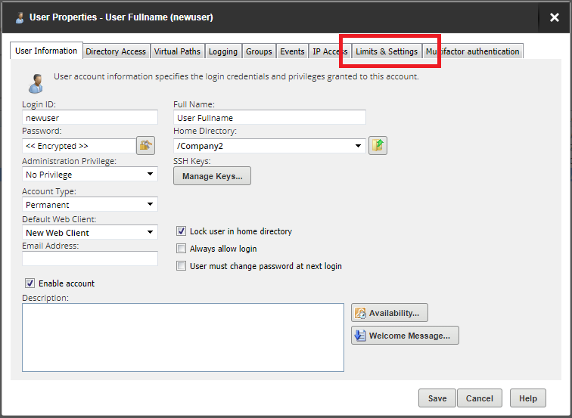Expand the Default Web Client dropdown
This screenshot has width=572, height=418.
tap(90, 233)
